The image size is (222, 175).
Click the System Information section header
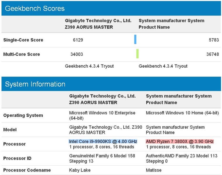[x=35, y=84]
